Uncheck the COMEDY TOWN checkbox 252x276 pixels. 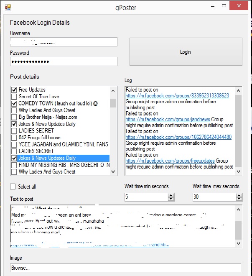(14, 103)
